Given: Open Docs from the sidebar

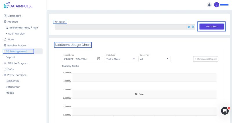Looking at the screenshot, I should click(10, 69).
